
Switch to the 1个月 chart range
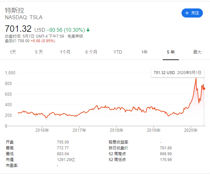tap(65, 52)
